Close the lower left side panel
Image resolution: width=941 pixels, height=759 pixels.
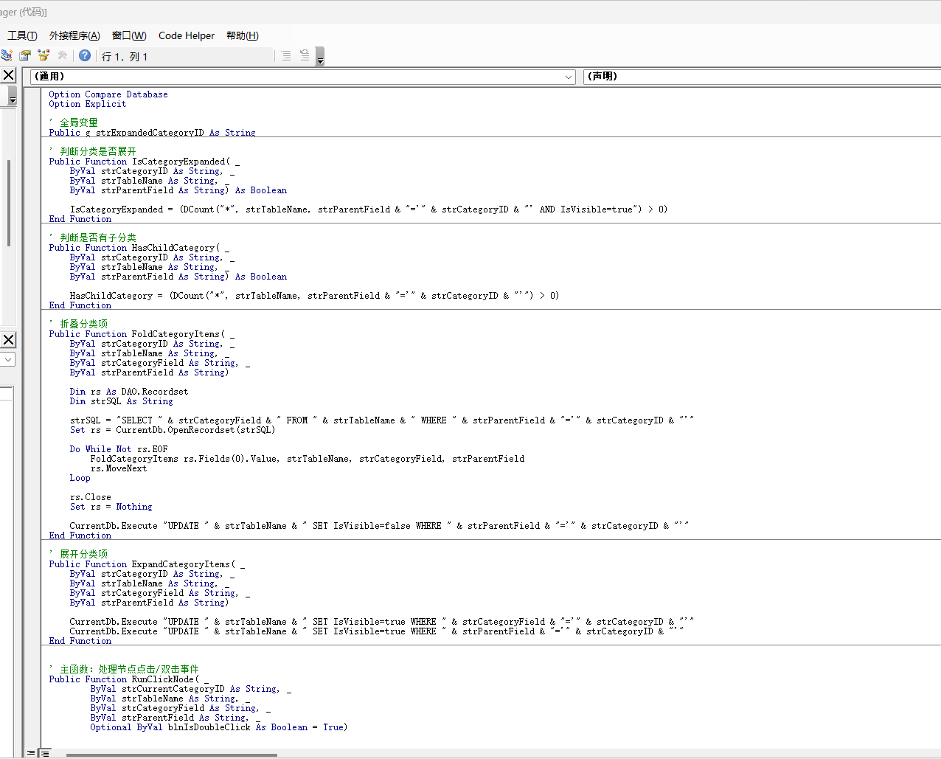pyautogui.click(x=8, y=340)
